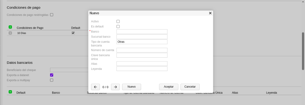
Task: Click Condiciónes de Pago column header
Action: [30, 28]
